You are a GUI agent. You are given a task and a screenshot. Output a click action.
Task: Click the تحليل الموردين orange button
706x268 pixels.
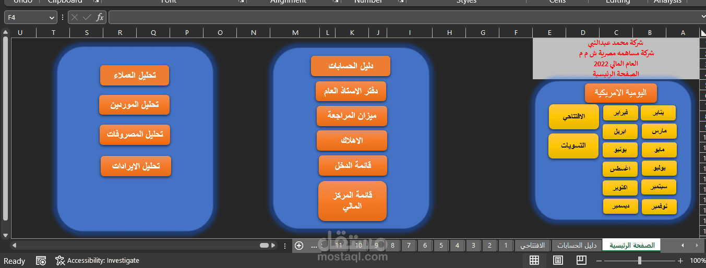(135, 104)
